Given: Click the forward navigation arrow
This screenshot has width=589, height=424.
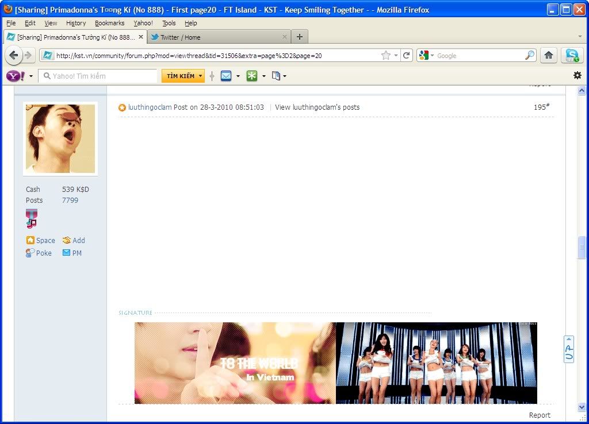Looking at the screenshot, I should 28,56.
